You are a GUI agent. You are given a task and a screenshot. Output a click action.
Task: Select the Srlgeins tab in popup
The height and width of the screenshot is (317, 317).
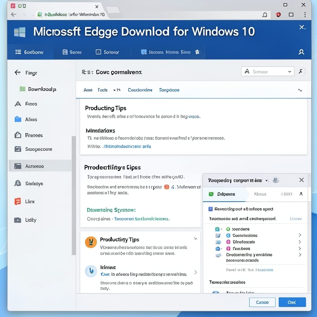[224, 194]
